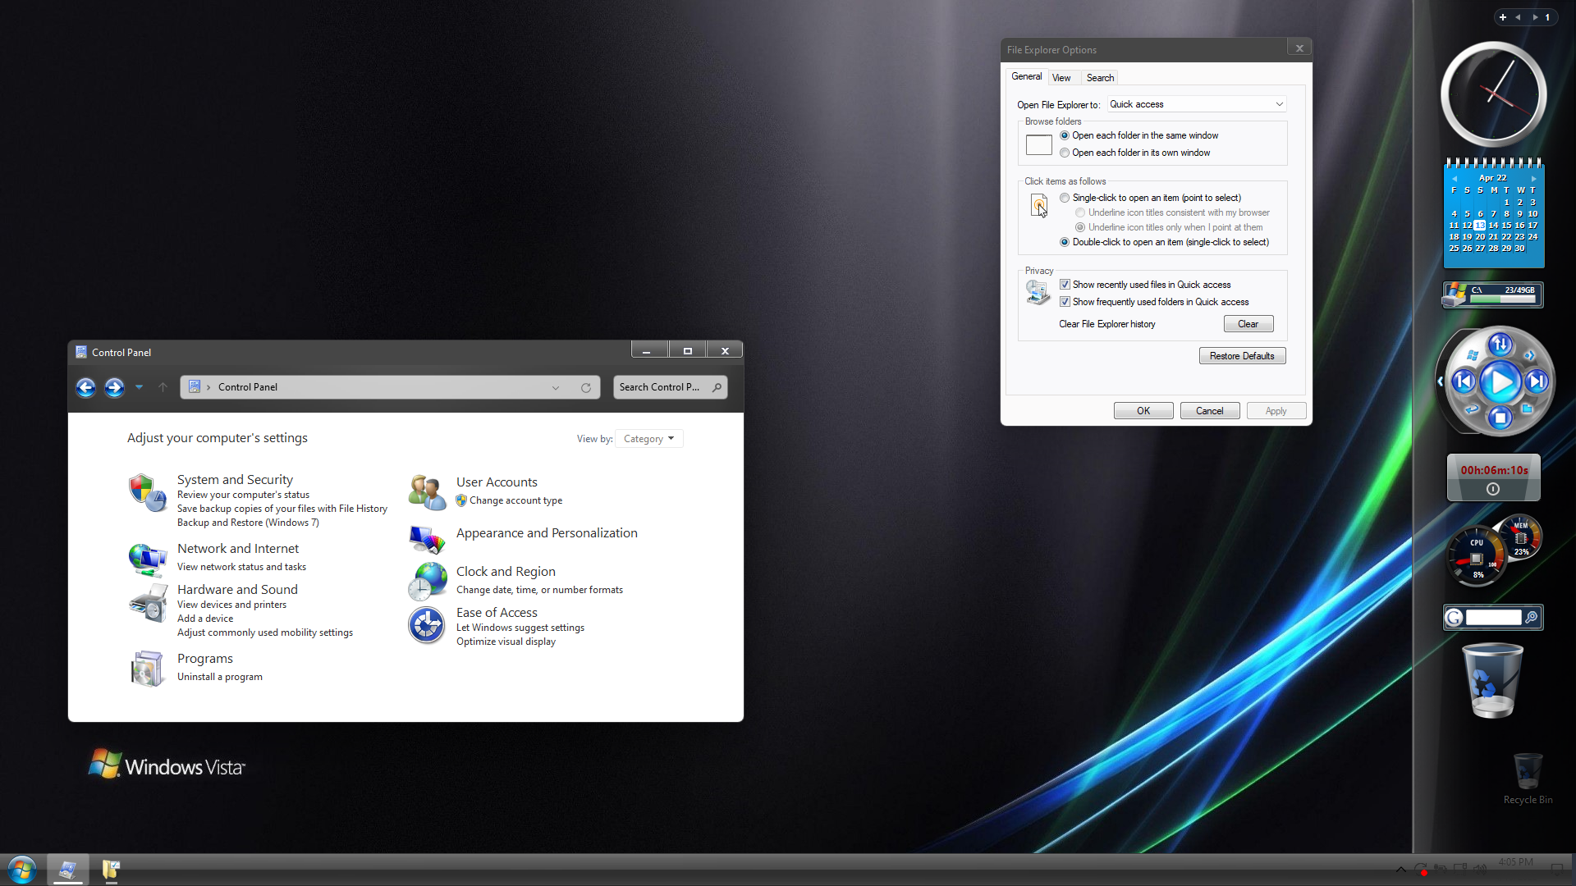Click the Programs category icon
Screen dimensions: 1576x886
[x=147, y=669]
